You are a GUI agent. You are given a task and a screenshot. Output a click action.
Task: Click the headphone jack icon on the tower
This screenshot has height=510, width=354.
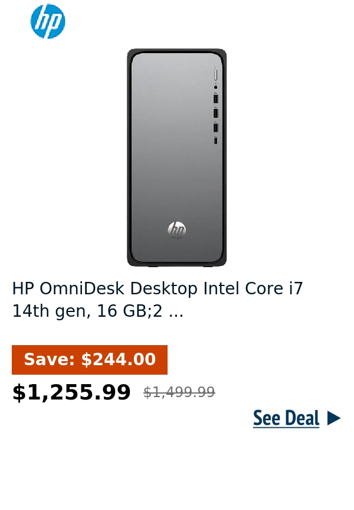(x=216, y=86)
